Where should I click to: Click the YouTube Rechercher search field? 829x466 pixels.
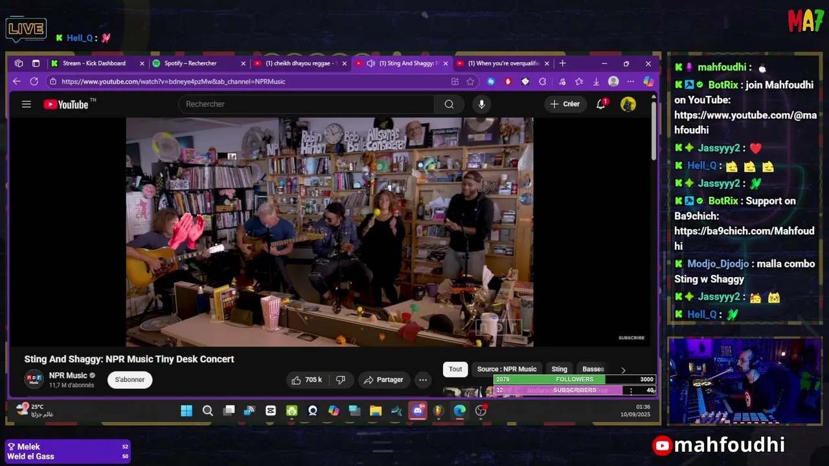pyautogui.click(x=306, y=104)
